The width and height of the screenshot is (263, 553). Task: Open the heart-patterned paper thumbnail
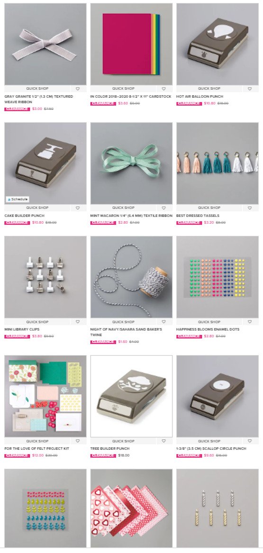pos(131,508)
